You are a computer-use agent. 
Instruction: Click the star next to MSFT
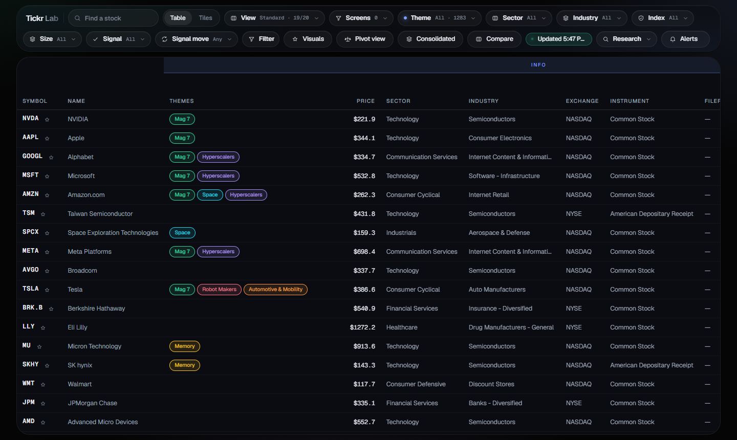coord(47,177)
